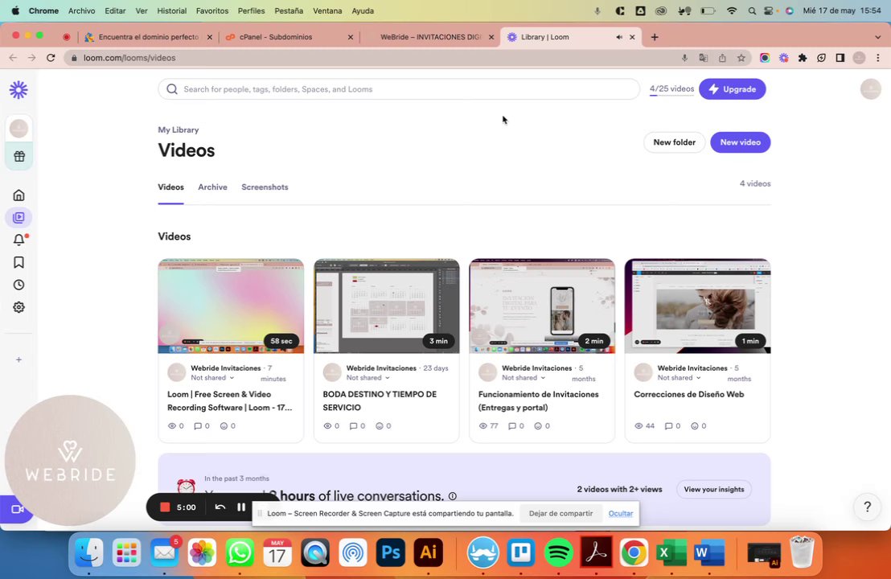Click My Library breadcrumb link
891x579 pixels.
pos(179,129)
